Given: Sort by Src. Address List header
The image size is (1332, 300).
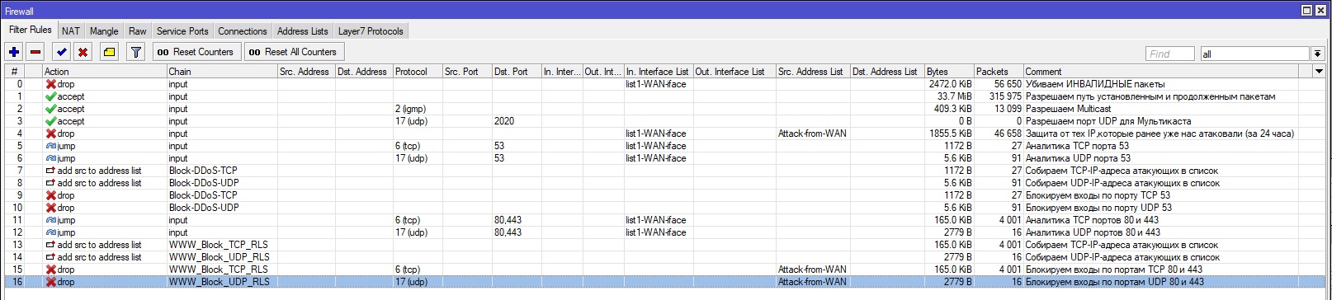Looking at the screenshot, I should [813, 72].
